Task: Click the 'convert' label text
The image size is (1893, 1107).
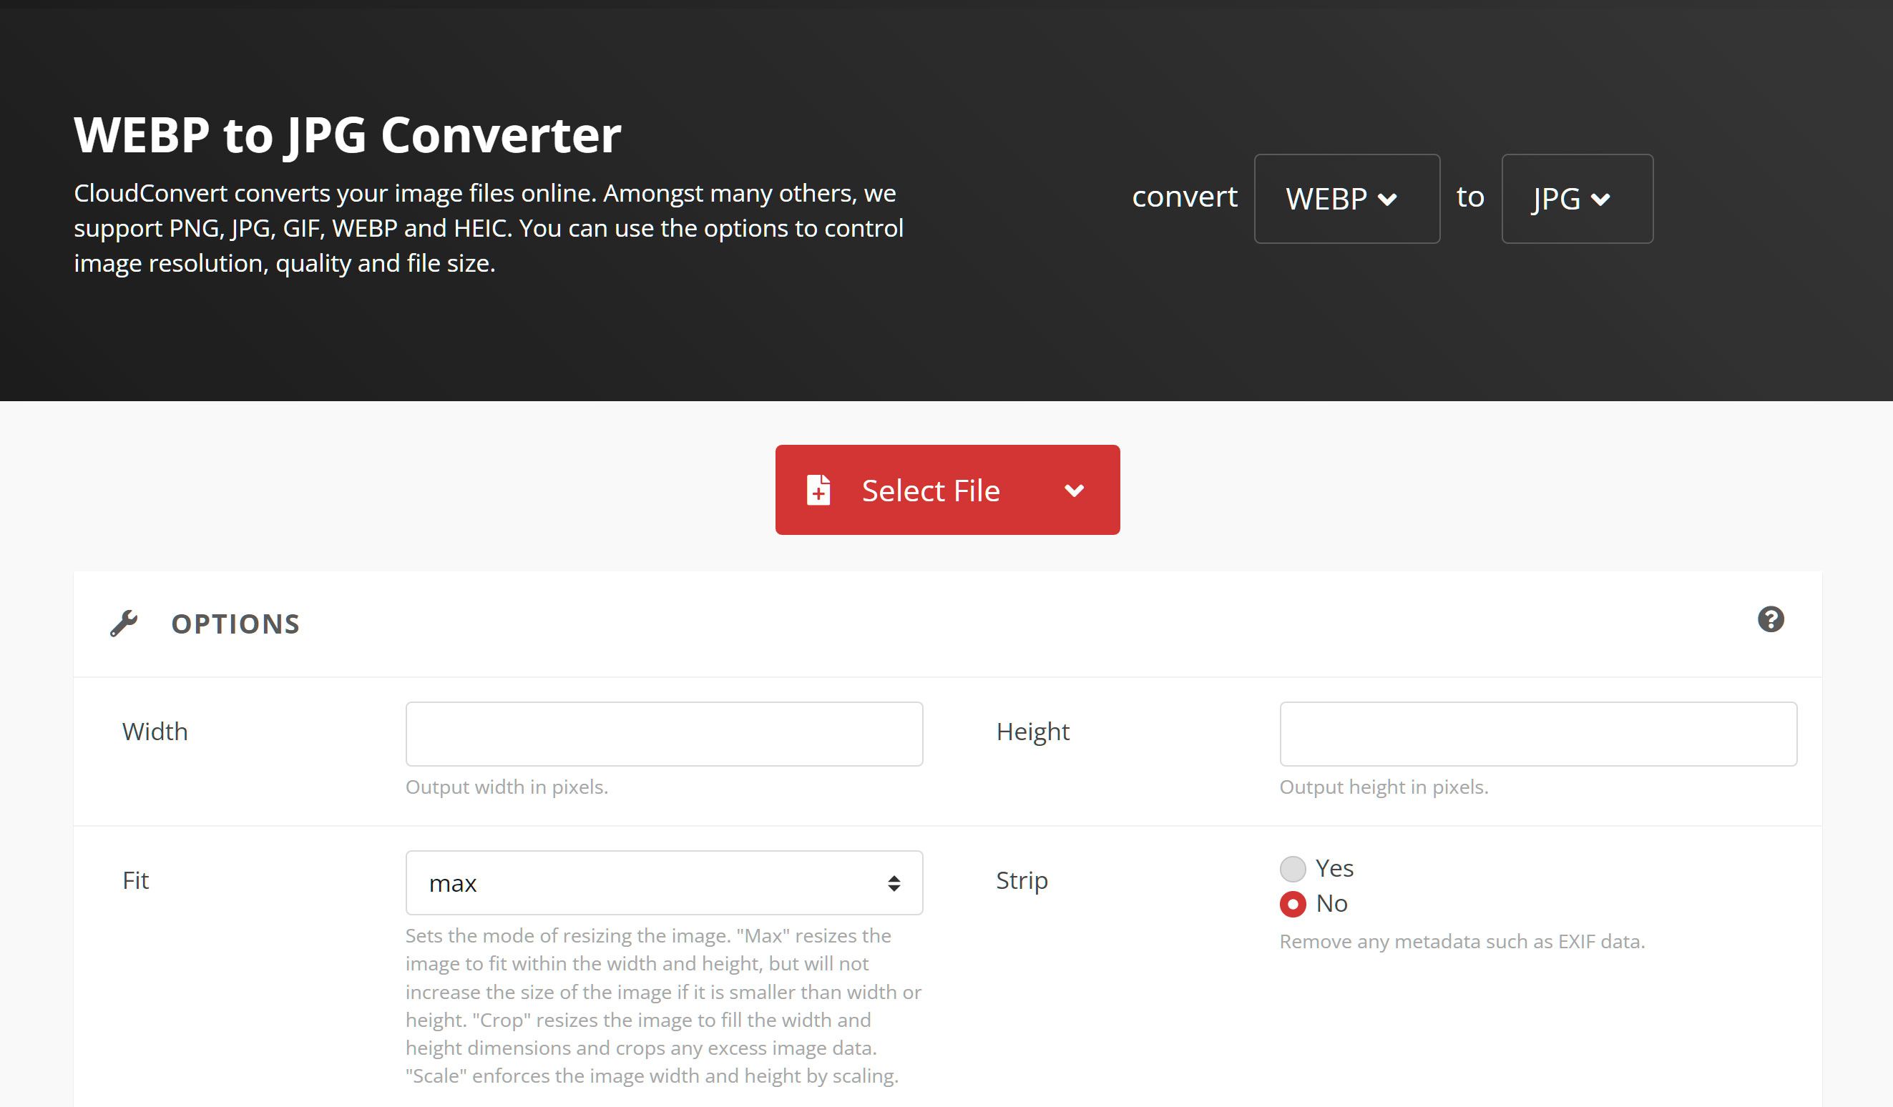Action: (x=1185, y=197)
